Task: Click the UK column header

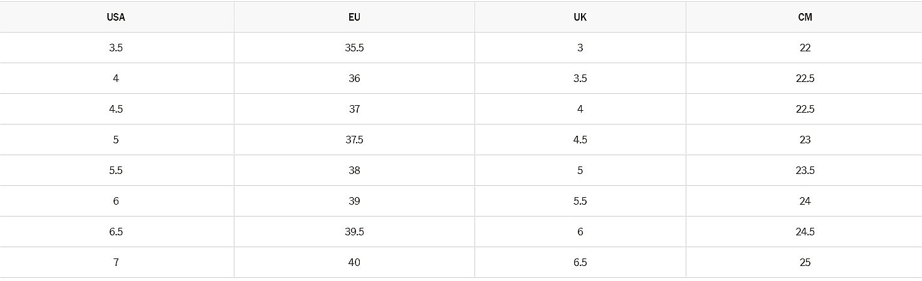Action: pyautogui.click(x=580, y=18)
